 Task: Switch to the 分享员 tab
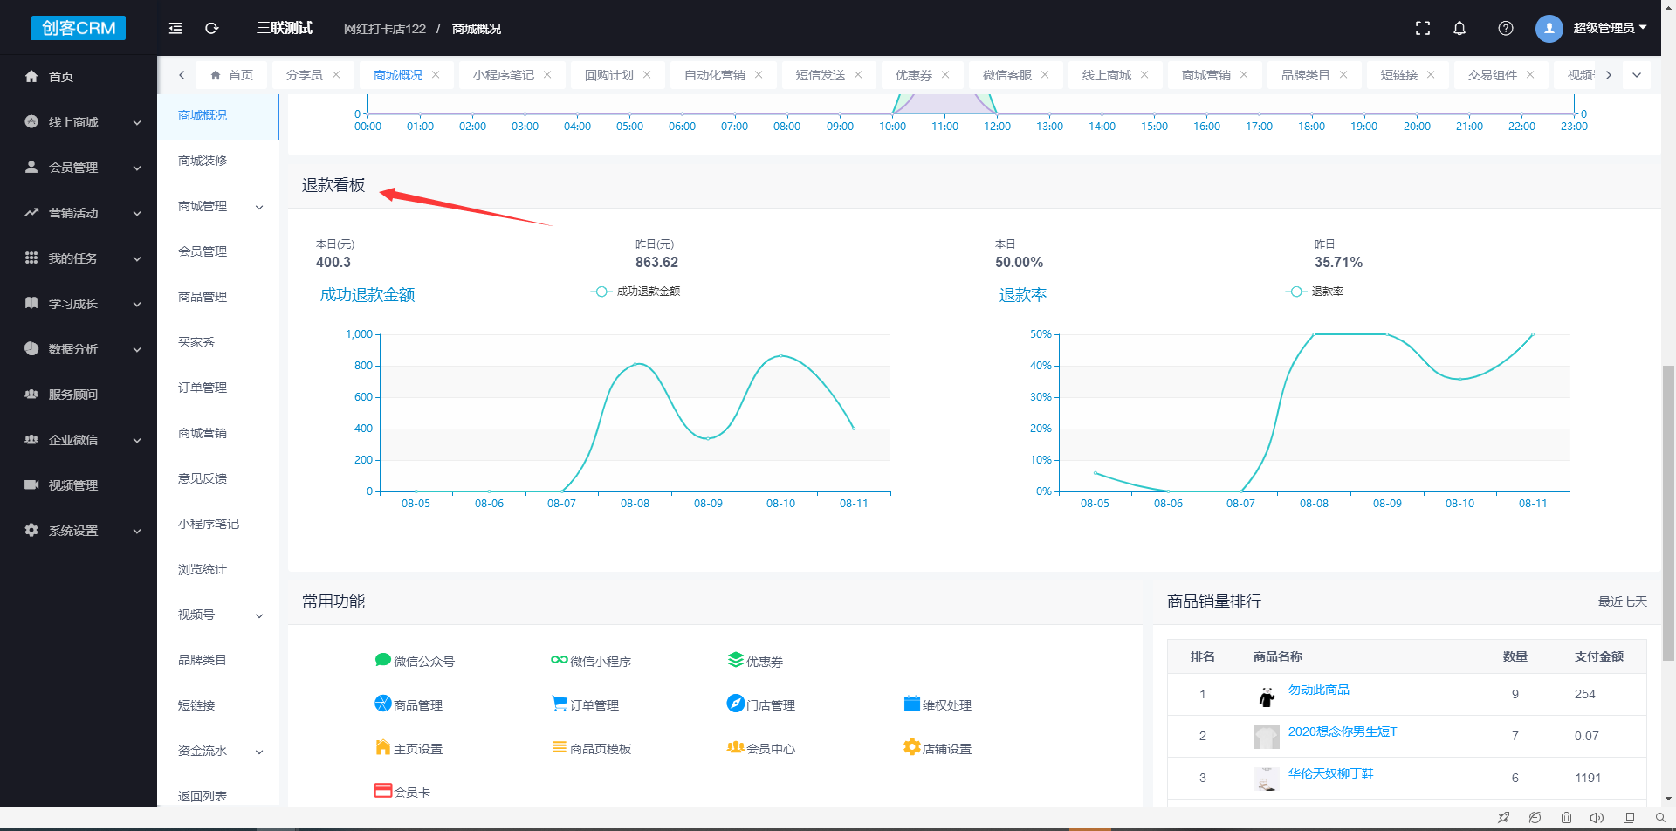click(x=304, y=75)
